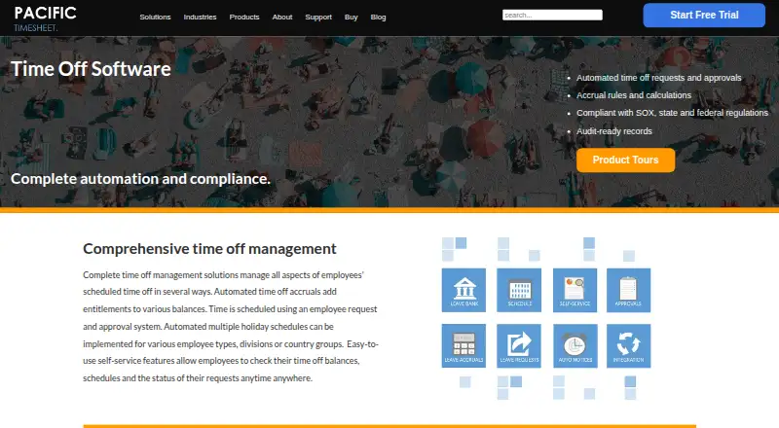The width and height of the screenshot is (779, 428).
Task: Visit the Blog link in navigation
Action: (378, 17)
